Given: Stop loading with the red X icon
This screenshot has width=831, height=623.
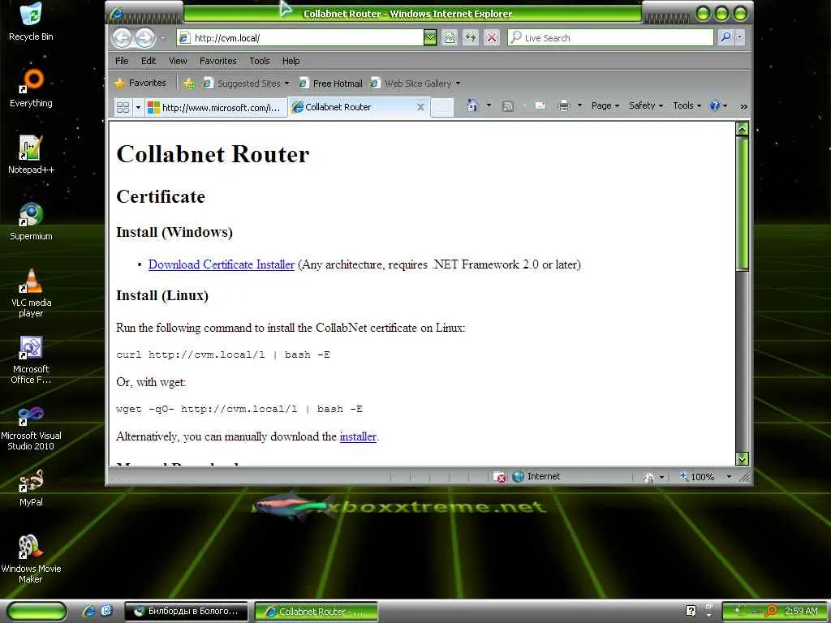Looking at the screenshot, I should pyautogui.click(x=492, y=37).
